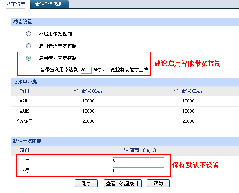Viewport: 239px width, 193px height.
Task: Click the 功能设置 section header
Action: [x=23, y=22]
